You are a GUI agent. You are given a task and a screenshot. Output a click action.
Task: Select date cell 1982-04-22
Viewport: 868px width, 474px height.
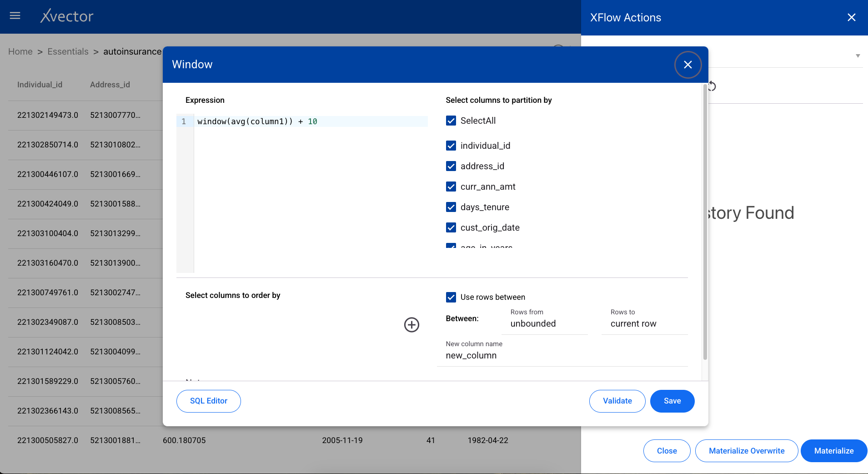(488, 440)
